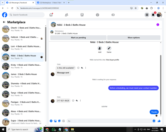Show hidden system tray icons

[135, 129]
